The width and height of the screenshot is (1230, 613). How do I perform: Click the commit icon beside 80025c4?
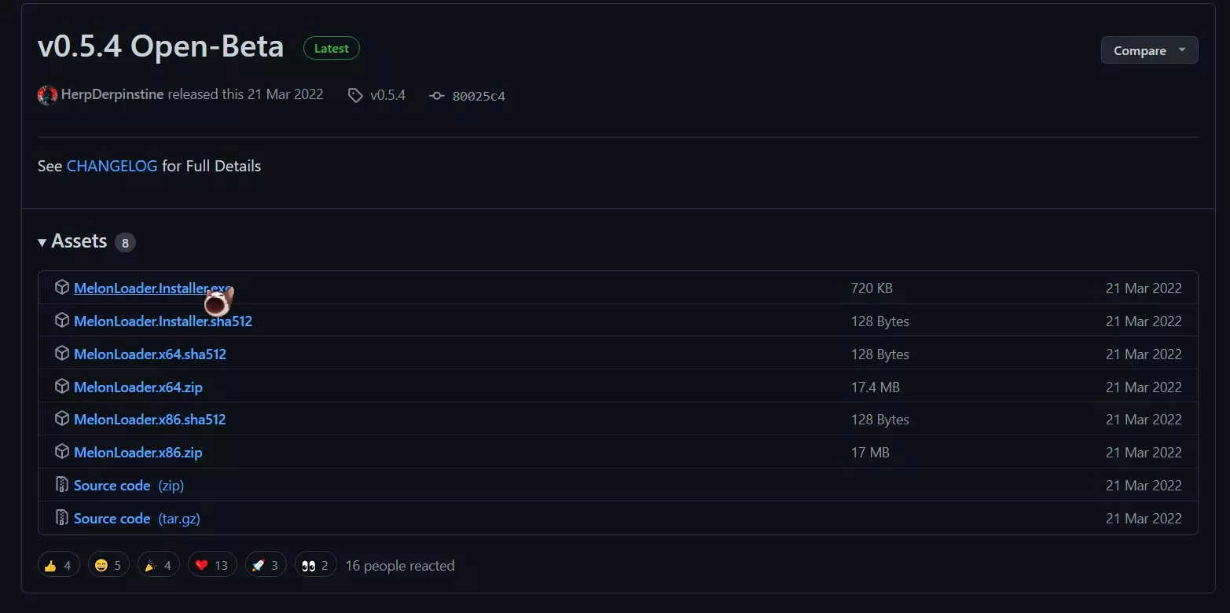pos(437,96)
